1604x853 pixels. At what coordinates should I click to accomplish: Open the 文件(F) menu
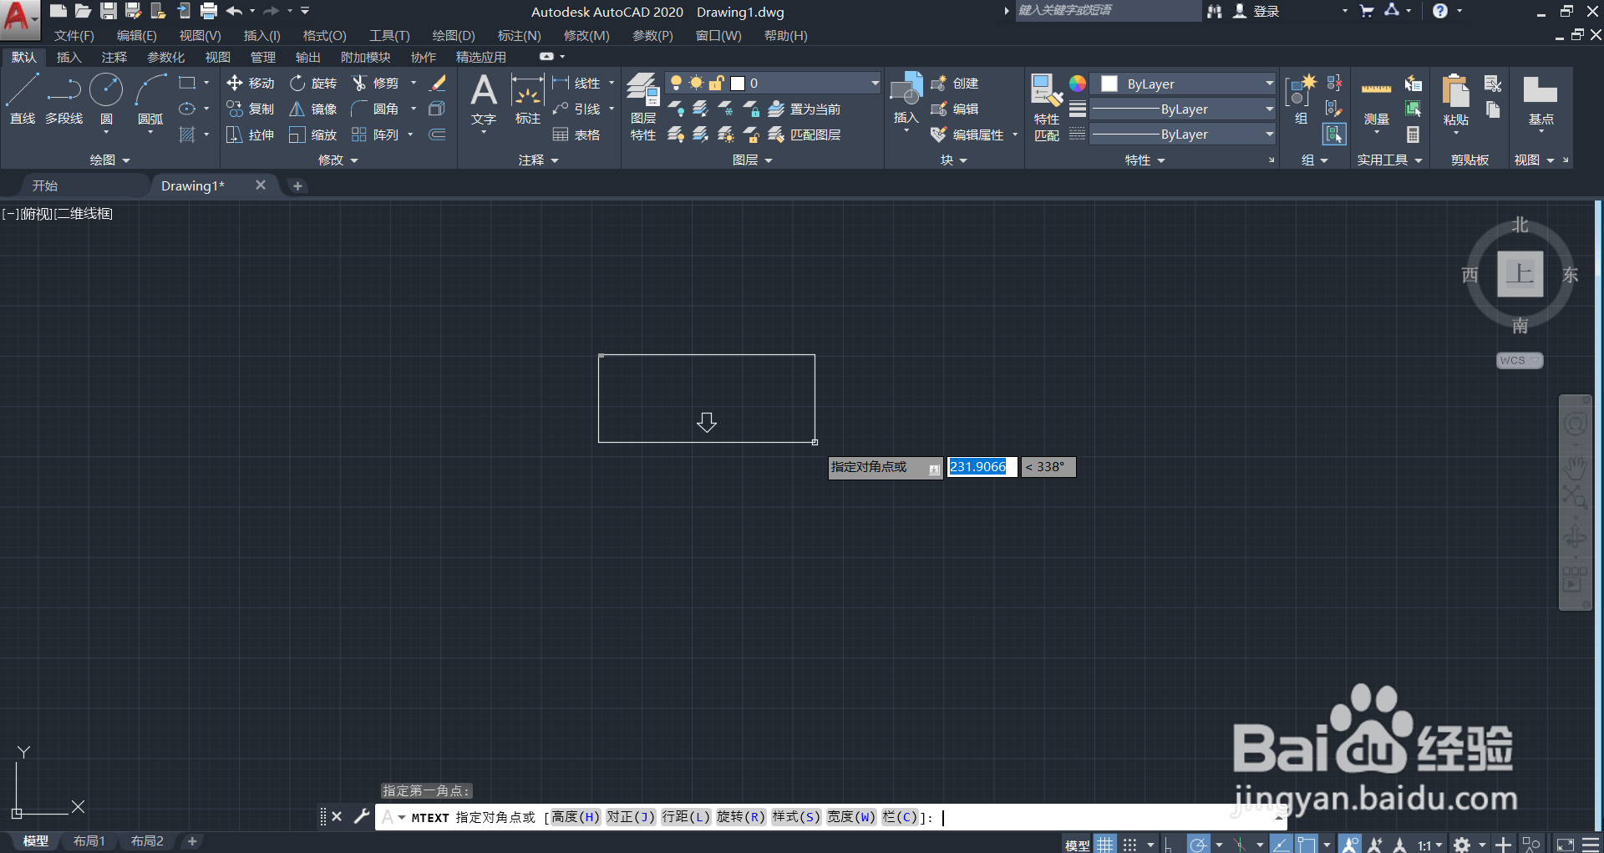point(74,35)
